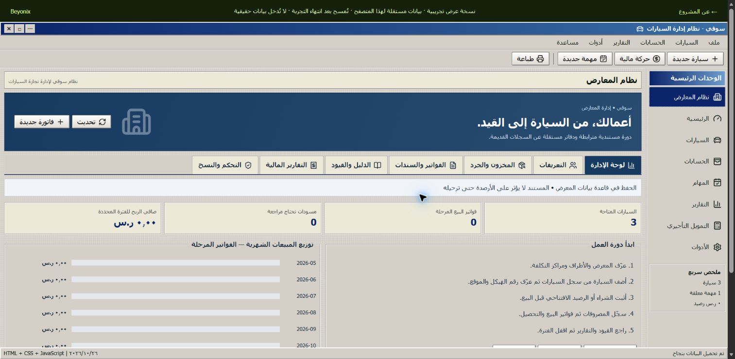Image resolution: width=735 pixels, height=359 pixels.
Task: Open الرئيسية via its gauge icon
Action: click(x=717, y=118)
